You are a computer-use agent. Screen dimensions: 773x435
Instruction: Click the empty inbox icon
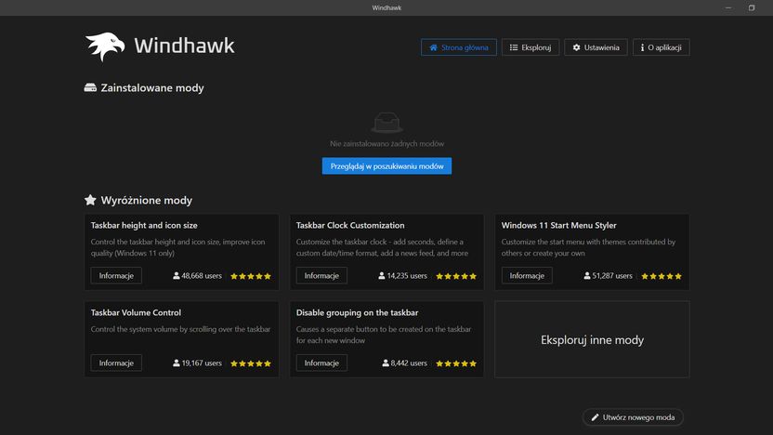[386, 123]
